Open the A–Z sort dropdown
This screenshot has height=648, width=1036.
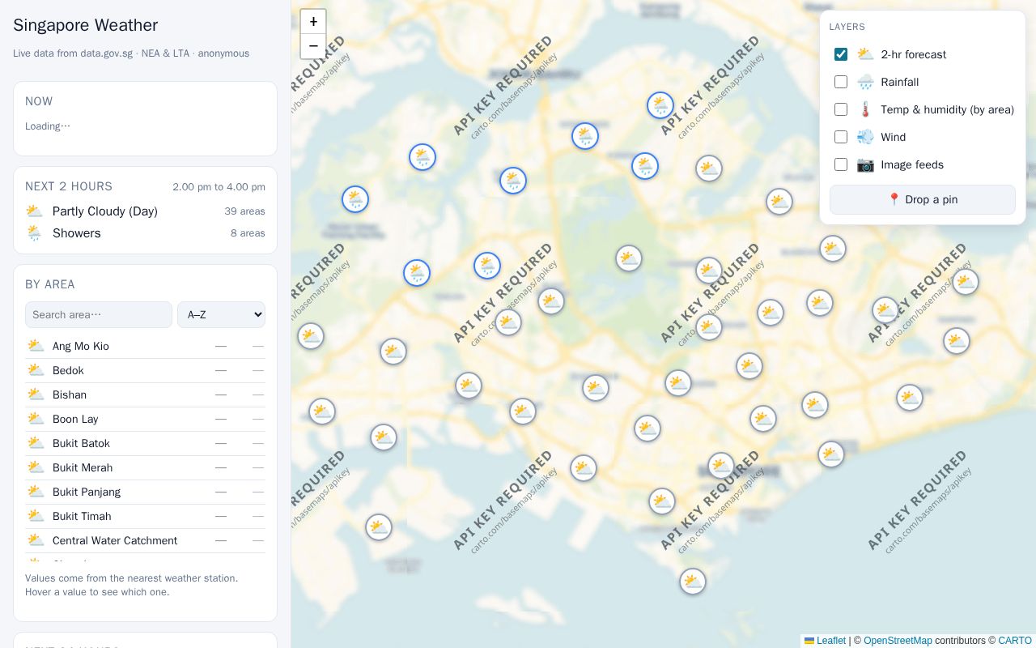click(221, 314)
